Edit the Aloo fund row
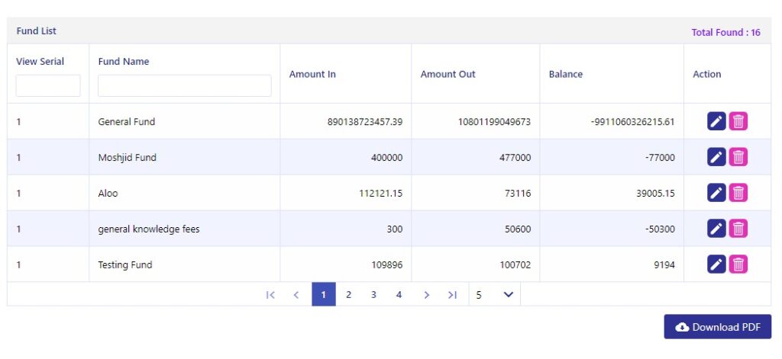 click(716, 193)
